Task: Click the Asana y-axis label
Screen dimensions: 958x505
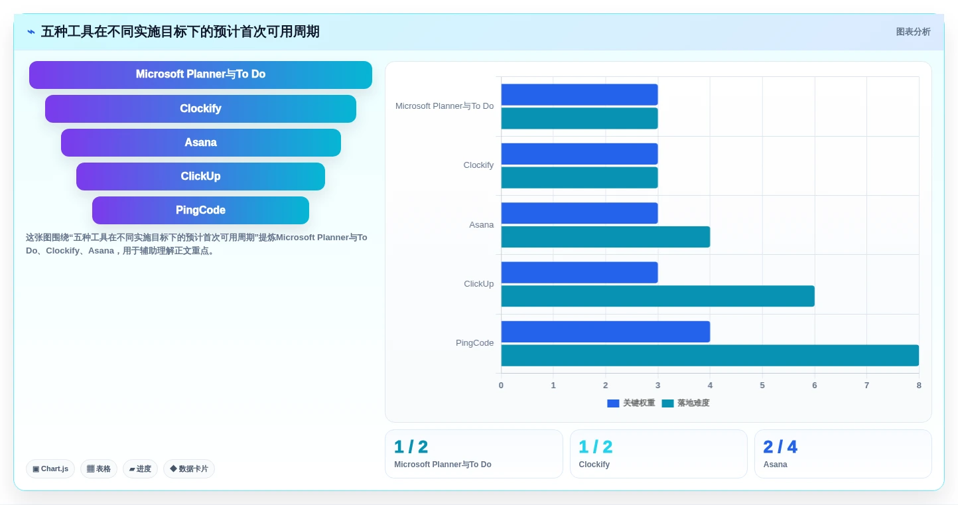Action: tap(482, 225)
